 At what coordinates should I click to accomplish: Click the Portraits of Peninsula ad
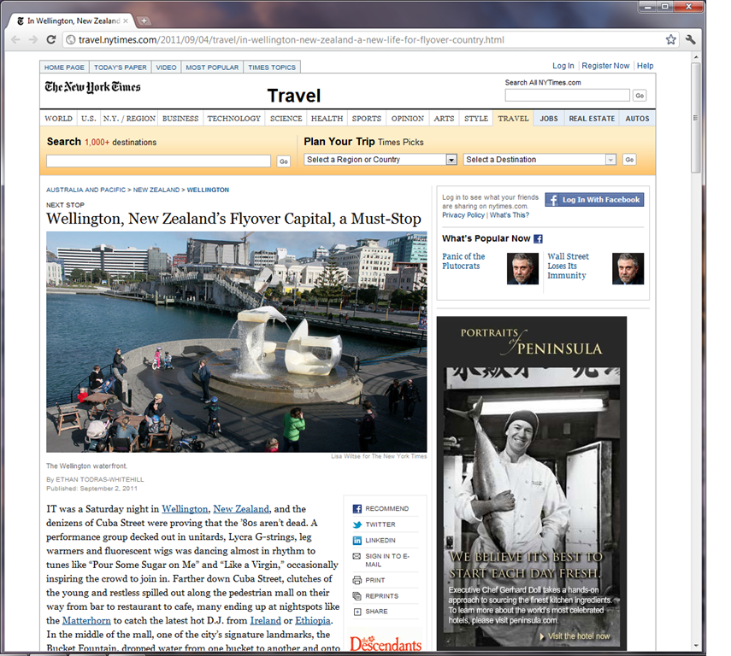[x=532, y=483]
